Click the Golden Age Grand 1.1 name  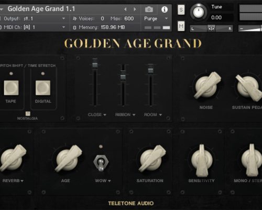(41, 9)
